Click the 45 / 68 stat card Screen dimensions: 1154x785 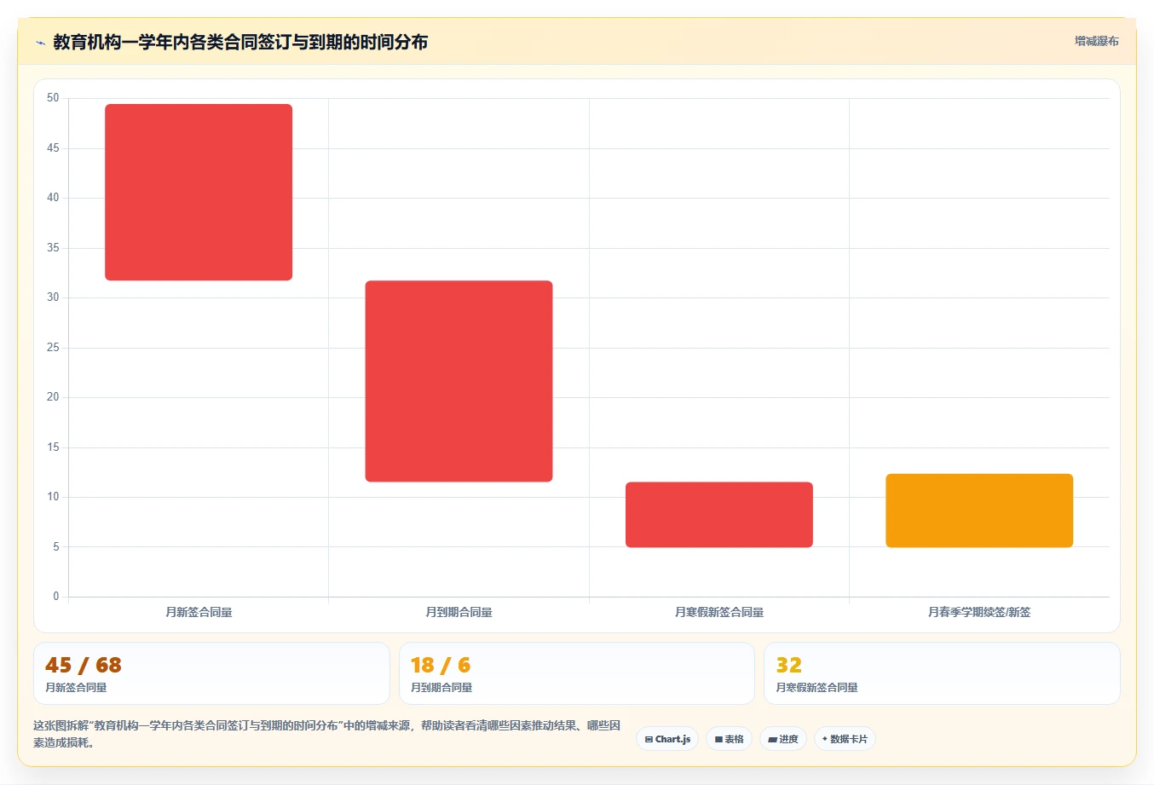[x=211, y=673]
